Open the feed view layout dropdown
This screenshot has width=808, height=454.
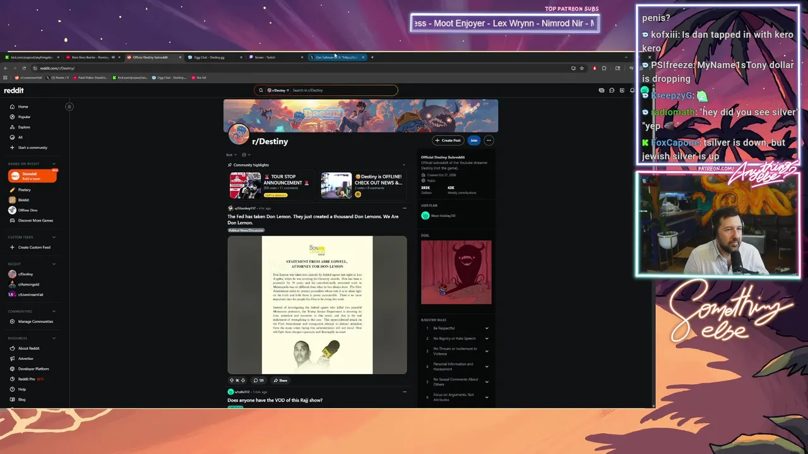tap(246, 154)
